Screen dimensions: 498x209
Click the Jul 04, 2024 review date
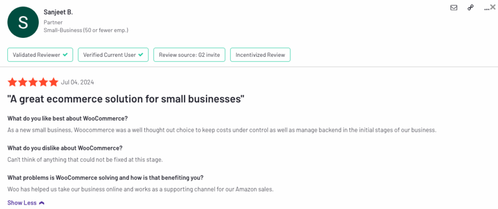[77, 82]
